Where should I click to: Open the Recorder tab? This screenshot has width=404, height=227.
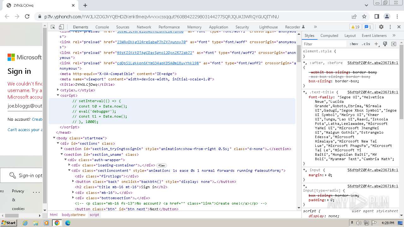tap(295, 27)
